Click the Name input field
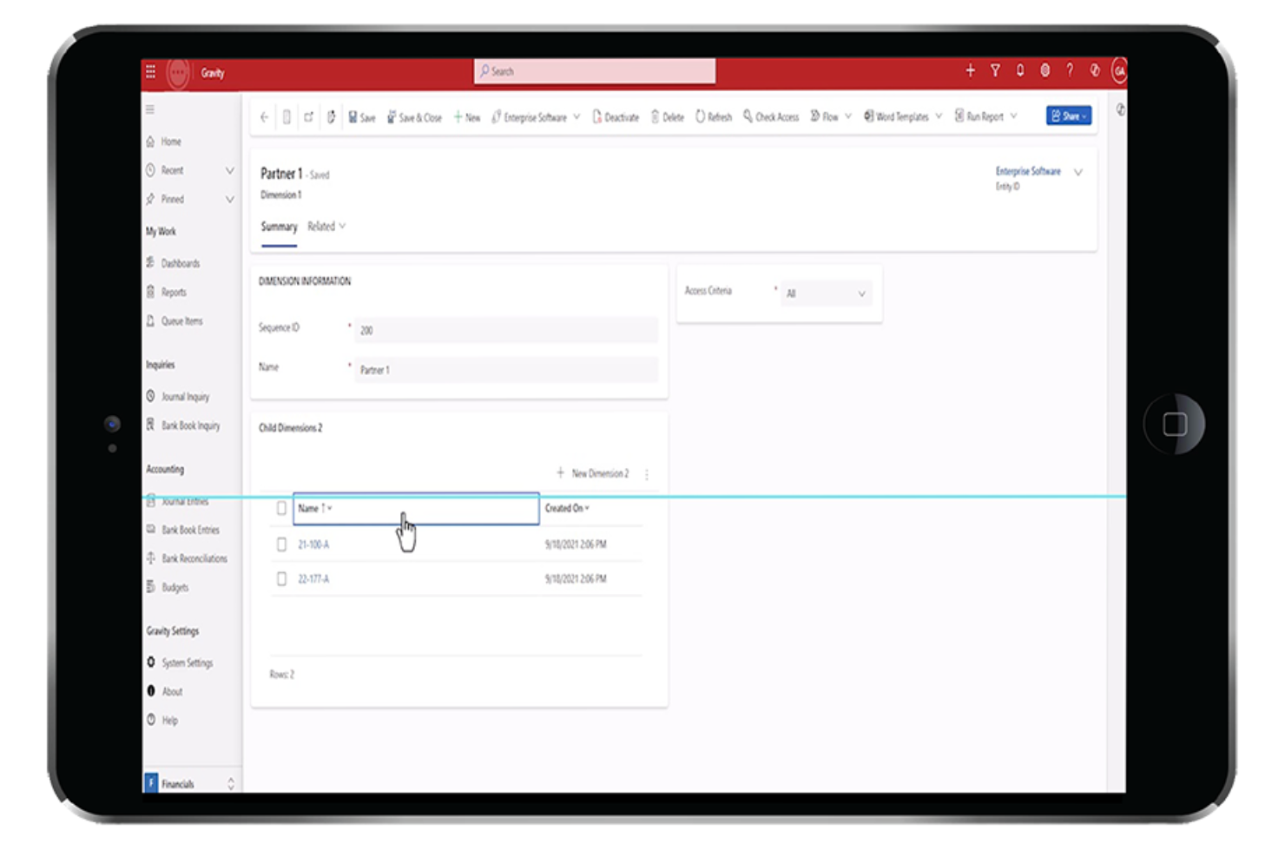 pos(506,370)
